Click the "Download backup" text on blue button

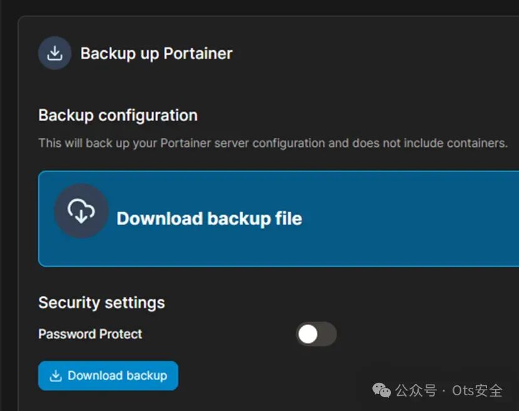117,376
